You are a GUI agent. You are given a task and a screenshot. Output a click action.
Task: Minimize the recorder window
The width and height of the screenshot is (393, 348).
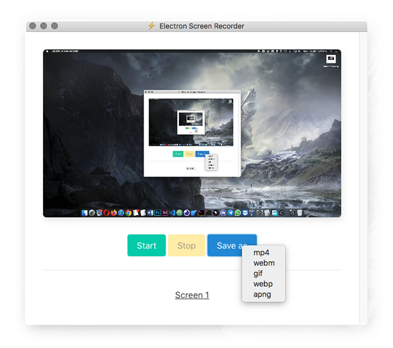tap(44, 26)
